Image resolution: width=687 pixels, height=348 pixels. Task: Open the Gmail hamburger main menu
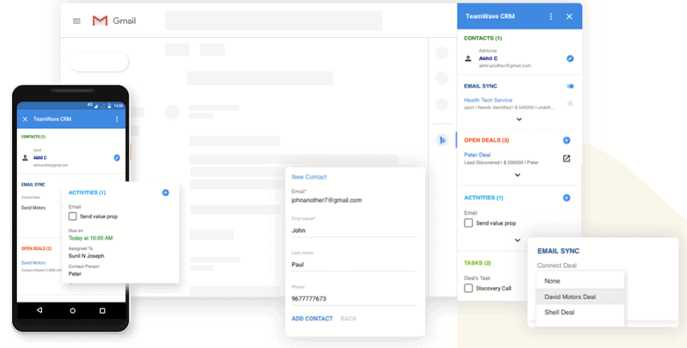coord(76,21)
